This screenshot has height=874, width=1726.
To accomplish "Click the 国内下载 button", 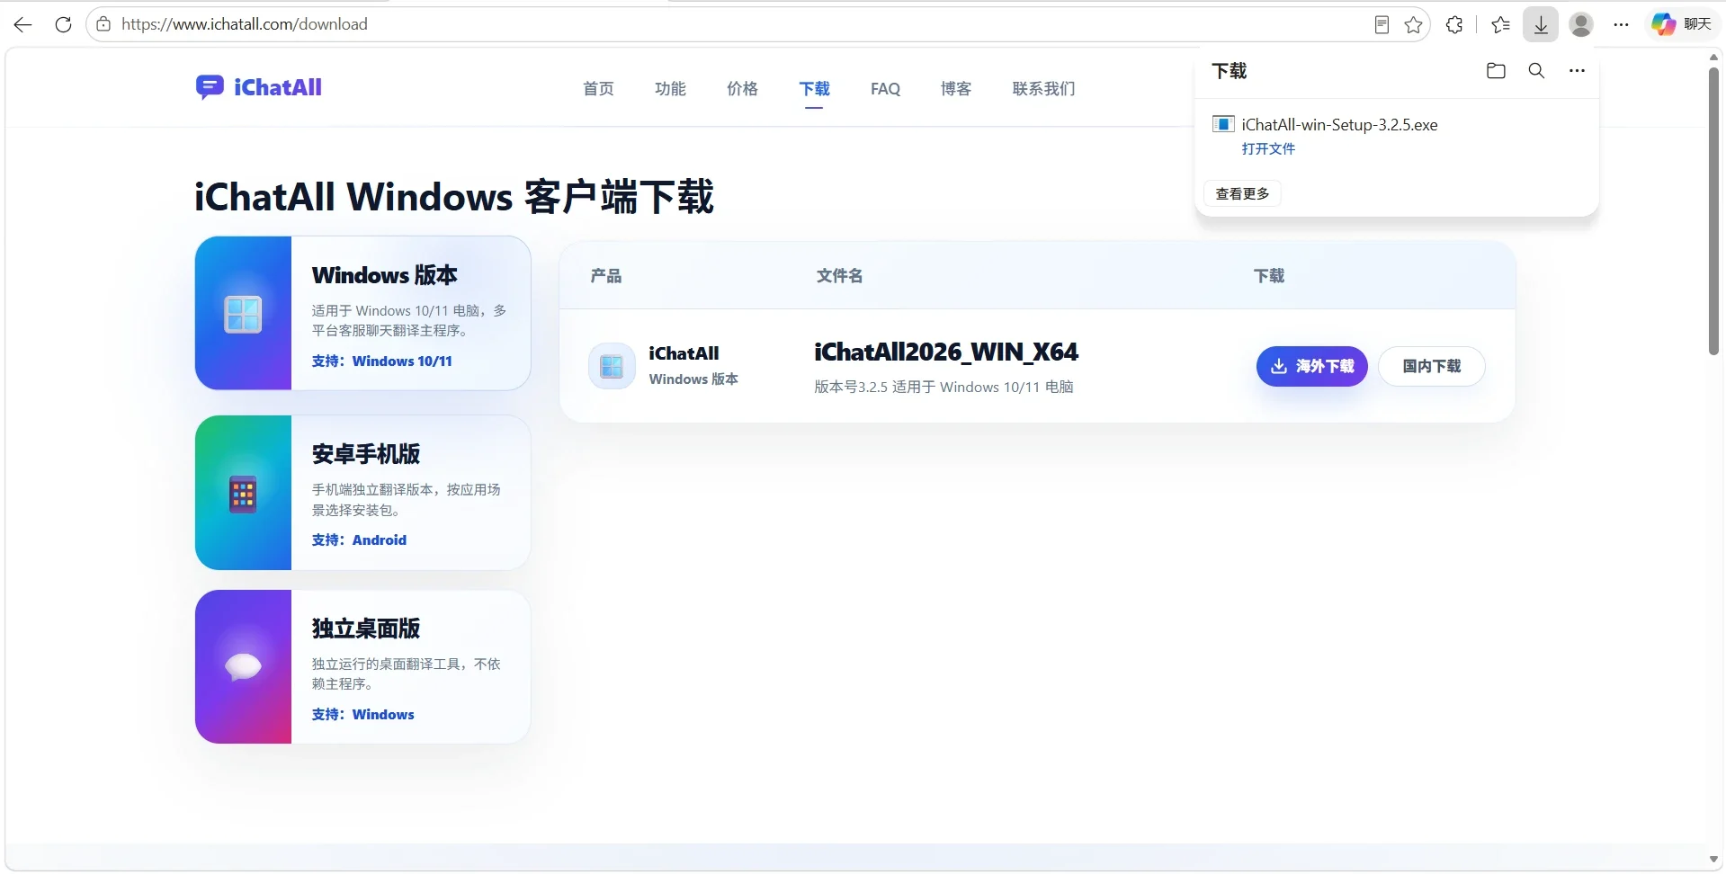I will tap(1431, 366).
